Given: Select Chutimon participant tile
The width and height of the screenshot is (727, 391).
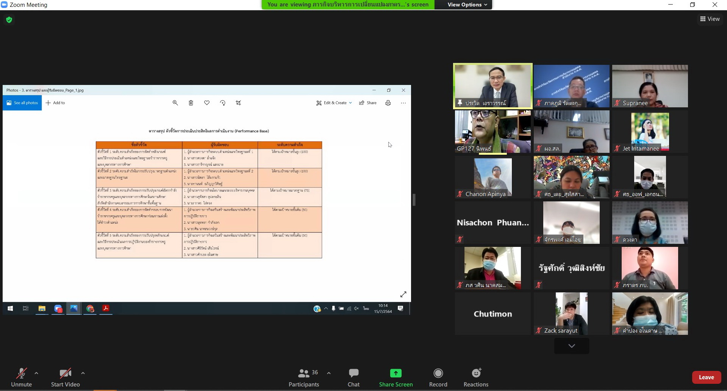Looking at the screenshot, I should pyautogui.click(x=492, y=314).
